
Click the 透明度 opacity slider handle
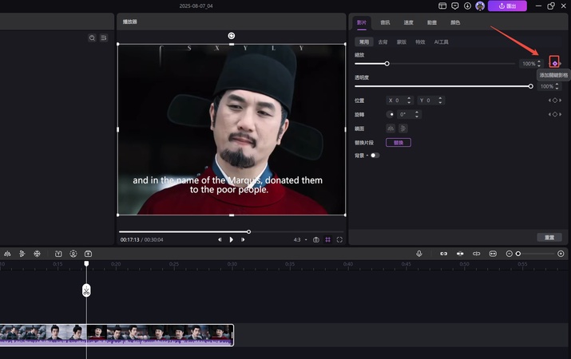(530, 86)
